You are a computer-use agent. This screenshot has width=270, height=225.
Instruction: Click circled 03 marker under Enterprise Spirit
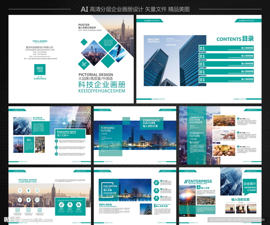[56, 154]
